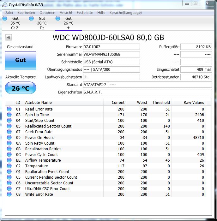Click the Gut health status button
Image resolution: width=217 pixels, height=221 pixels.
[21, 61]
